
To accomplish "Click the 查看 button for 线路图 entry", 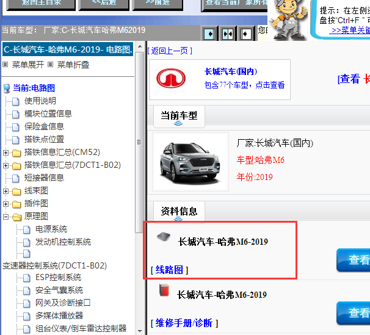I will pyautogui.click(x=354, y=260).
